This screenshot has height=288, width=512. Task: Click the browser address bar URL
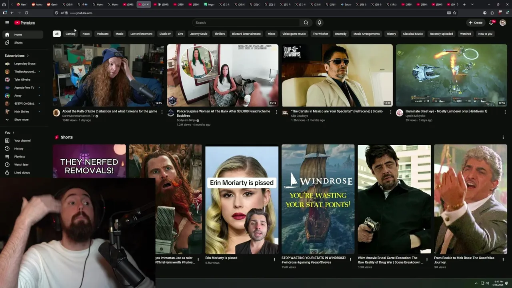point(81,13)
